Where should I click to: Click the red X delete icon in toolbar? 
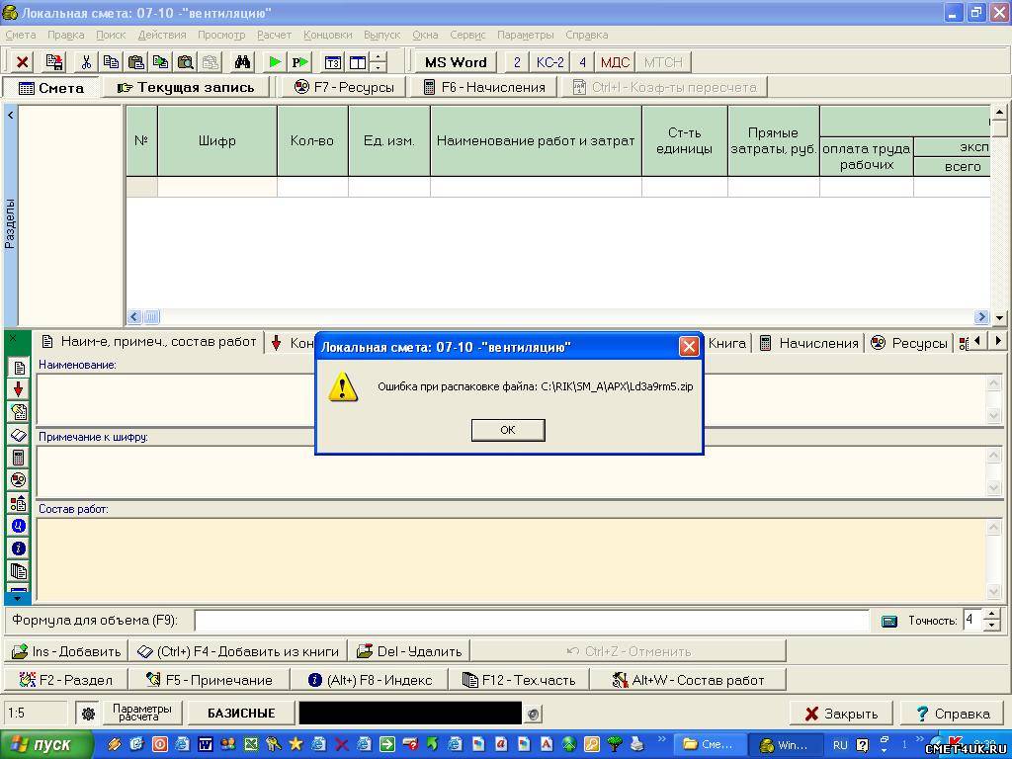point(23,62)
